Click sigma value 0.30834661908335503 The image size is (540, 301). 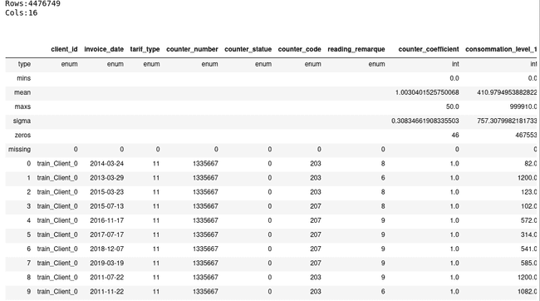click(425, 121)
